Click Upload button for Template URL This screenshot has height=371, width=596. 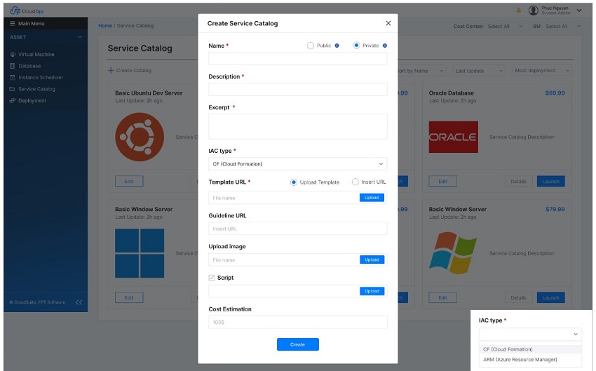point(372,198)
